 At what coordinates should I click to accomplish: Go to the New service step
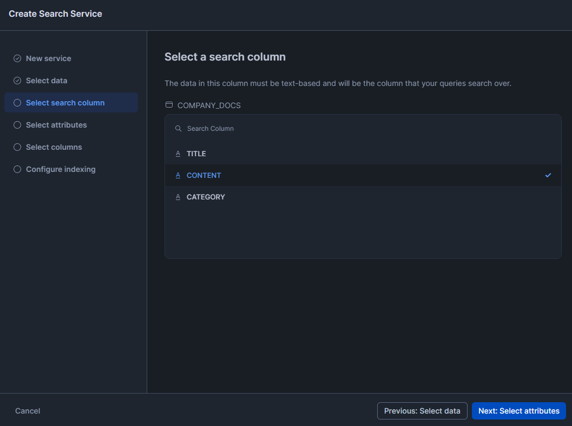48,58
